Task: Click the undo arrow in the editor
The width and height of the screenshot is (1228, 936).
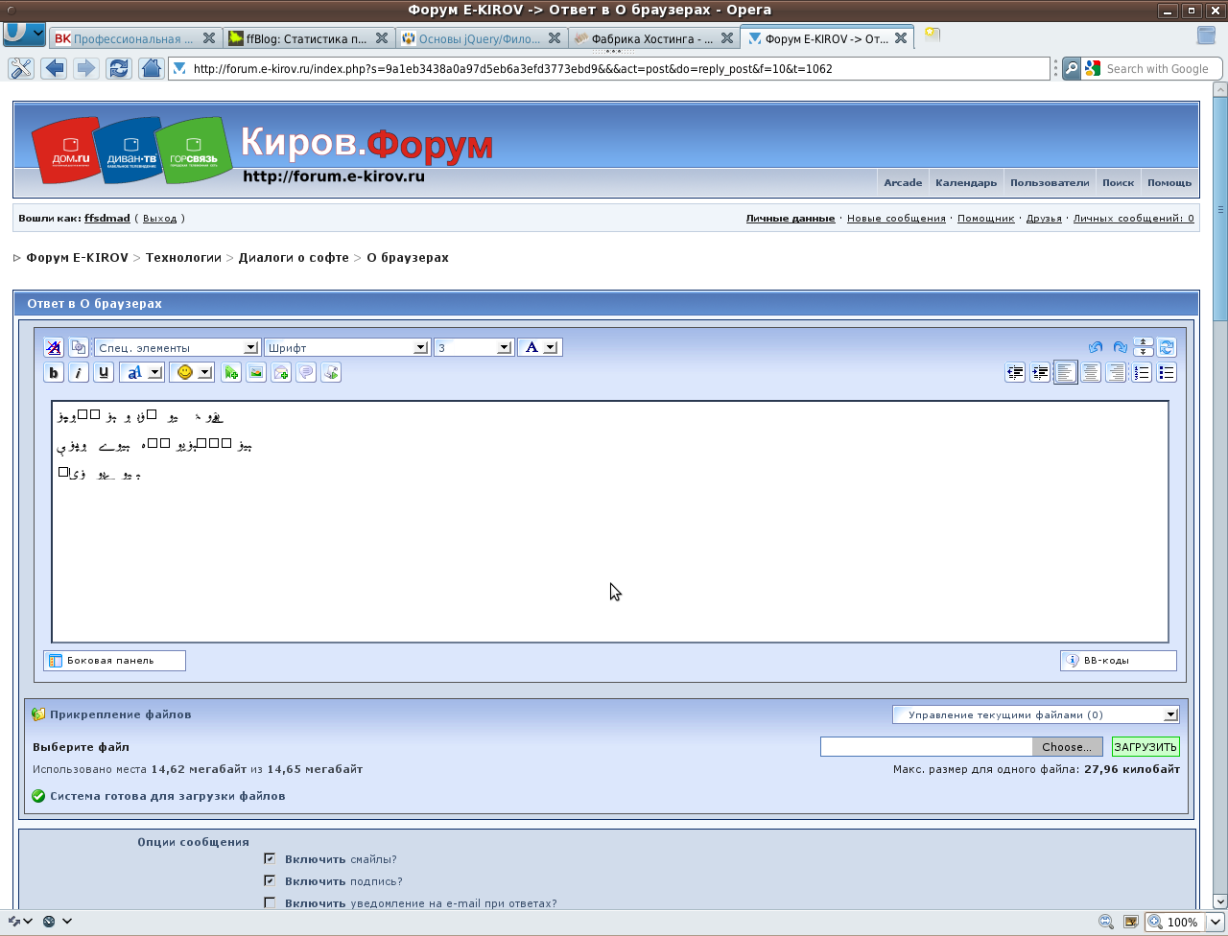Action: pos(1095,347)
